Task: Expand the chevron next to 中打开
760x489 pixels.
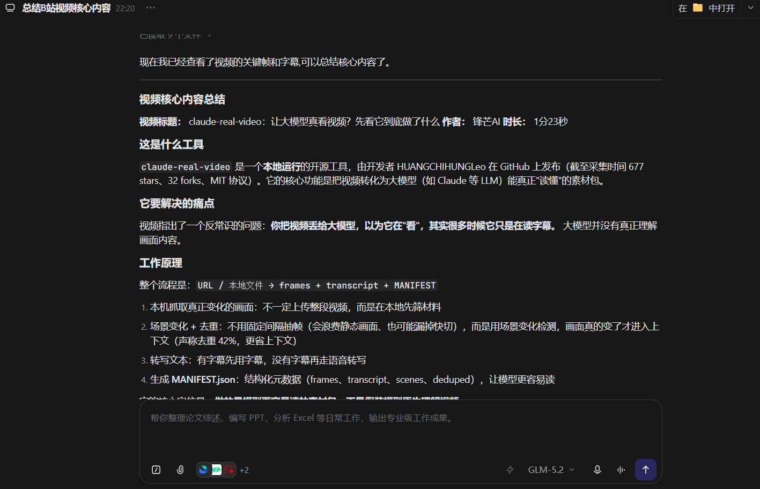Action: click(x=750, y=8)
